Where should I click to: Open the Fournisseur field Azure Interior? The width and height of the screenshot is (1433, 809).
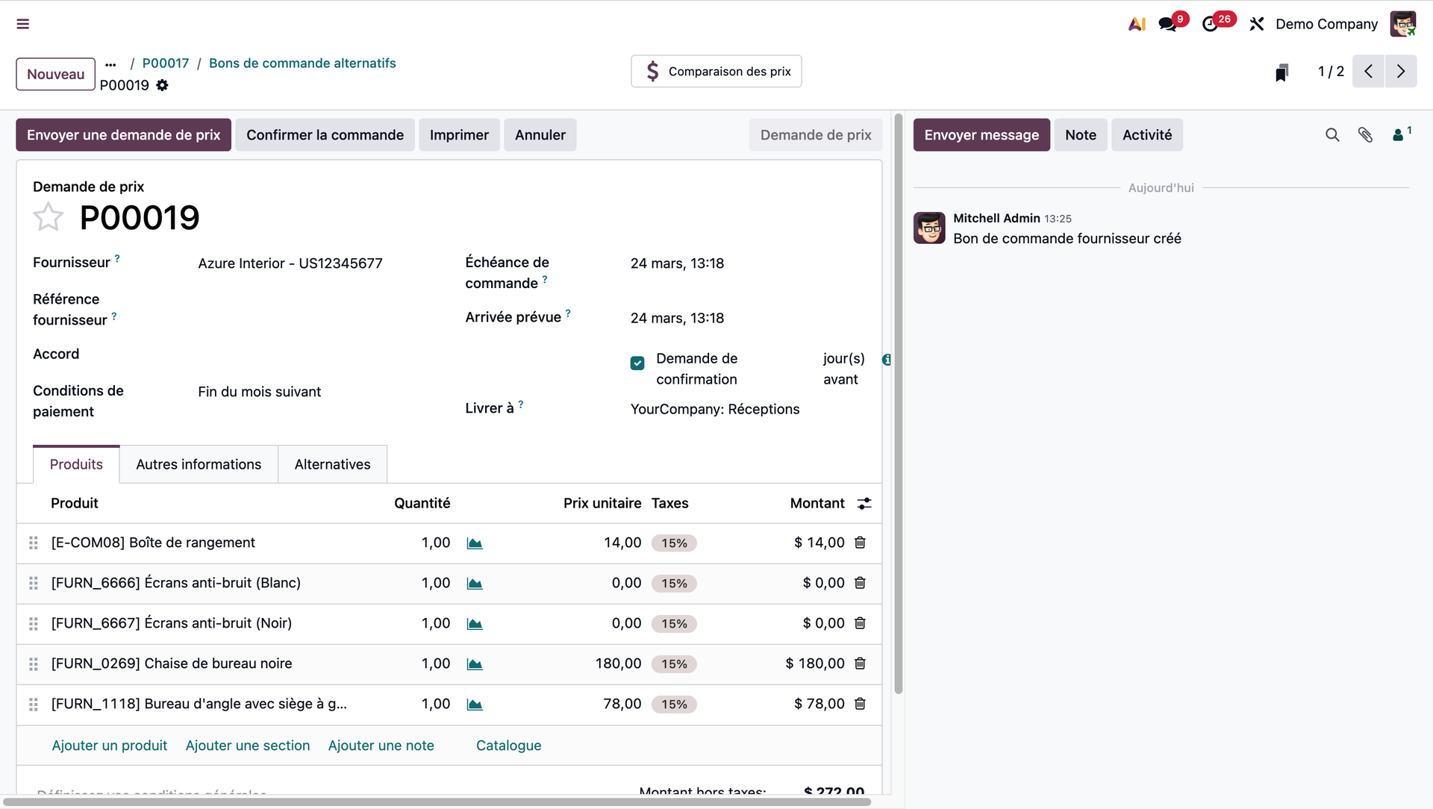click(290, 263)
